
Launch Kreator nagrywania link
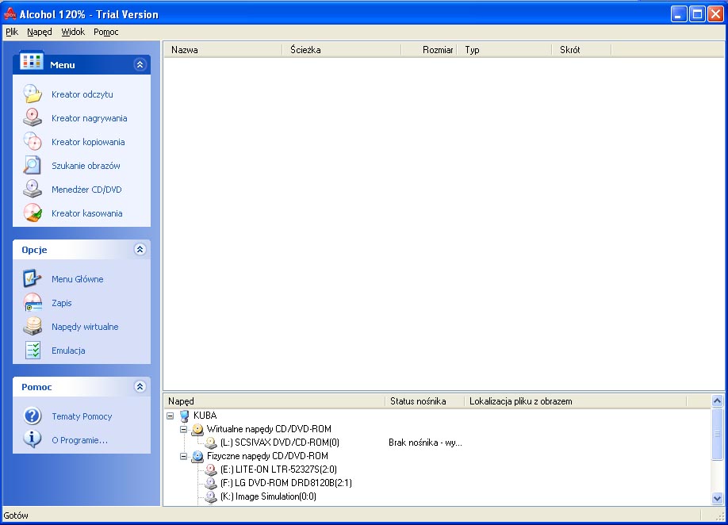[x=89, y=118]
